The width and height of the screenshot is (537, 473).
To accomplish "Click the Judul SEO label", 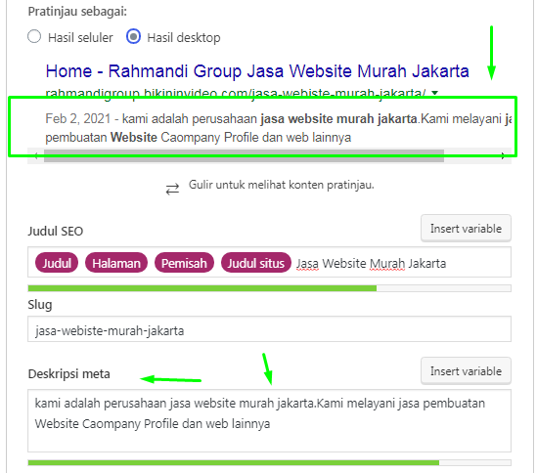I will coord(56,232).
